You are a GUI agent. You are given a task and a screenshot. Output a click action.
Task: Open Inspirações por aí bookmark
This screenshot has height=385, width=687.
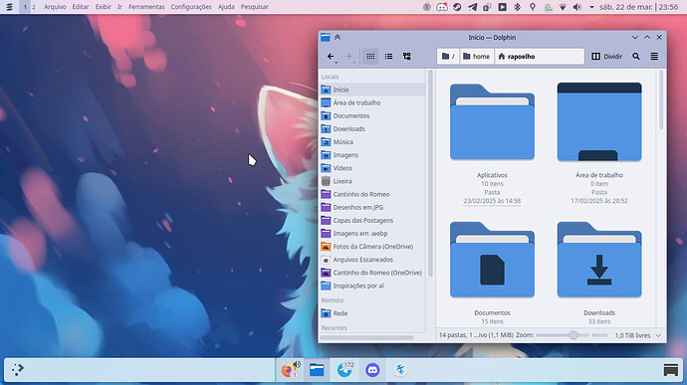pos(372,286)
